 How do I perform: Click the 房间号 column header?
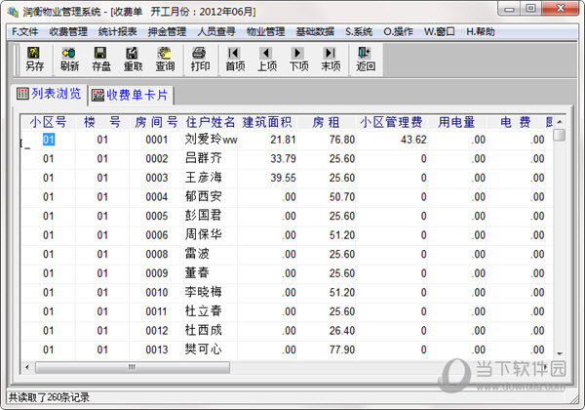click(156, 122)
